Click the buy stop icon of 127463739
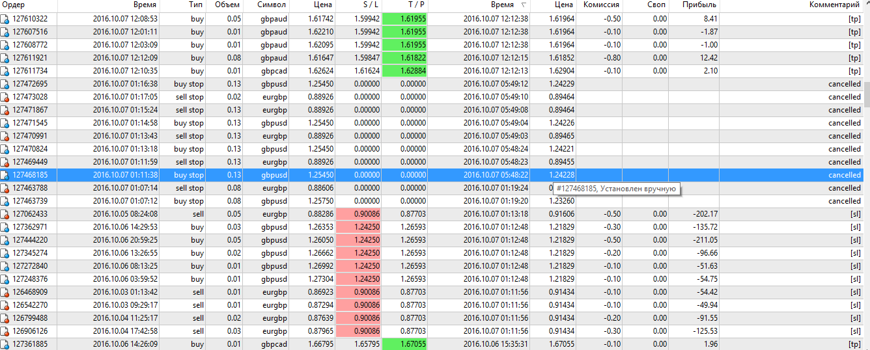 [5, 201]
